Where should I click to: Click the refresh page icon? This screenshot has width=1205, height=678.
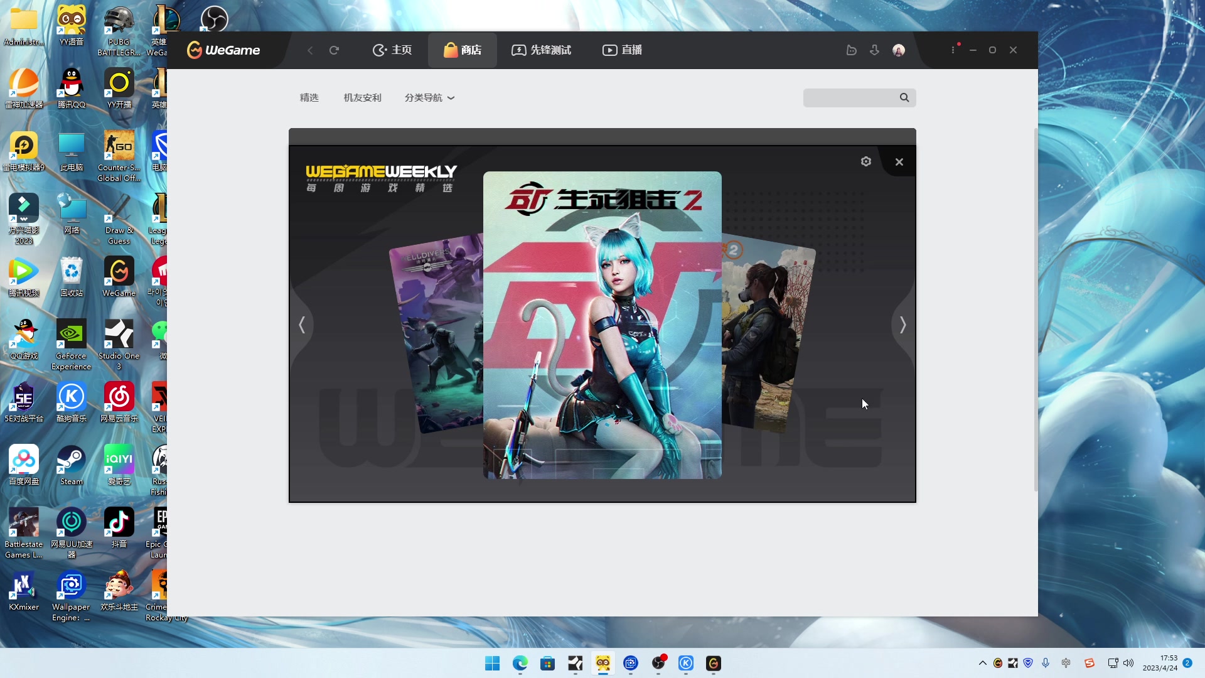coord(334,50)
